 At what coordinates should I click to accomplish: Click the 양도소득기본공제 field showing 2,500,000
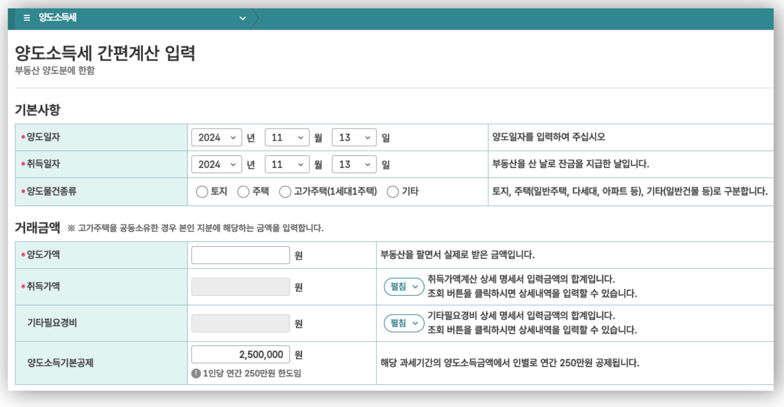tap(240, 354)
